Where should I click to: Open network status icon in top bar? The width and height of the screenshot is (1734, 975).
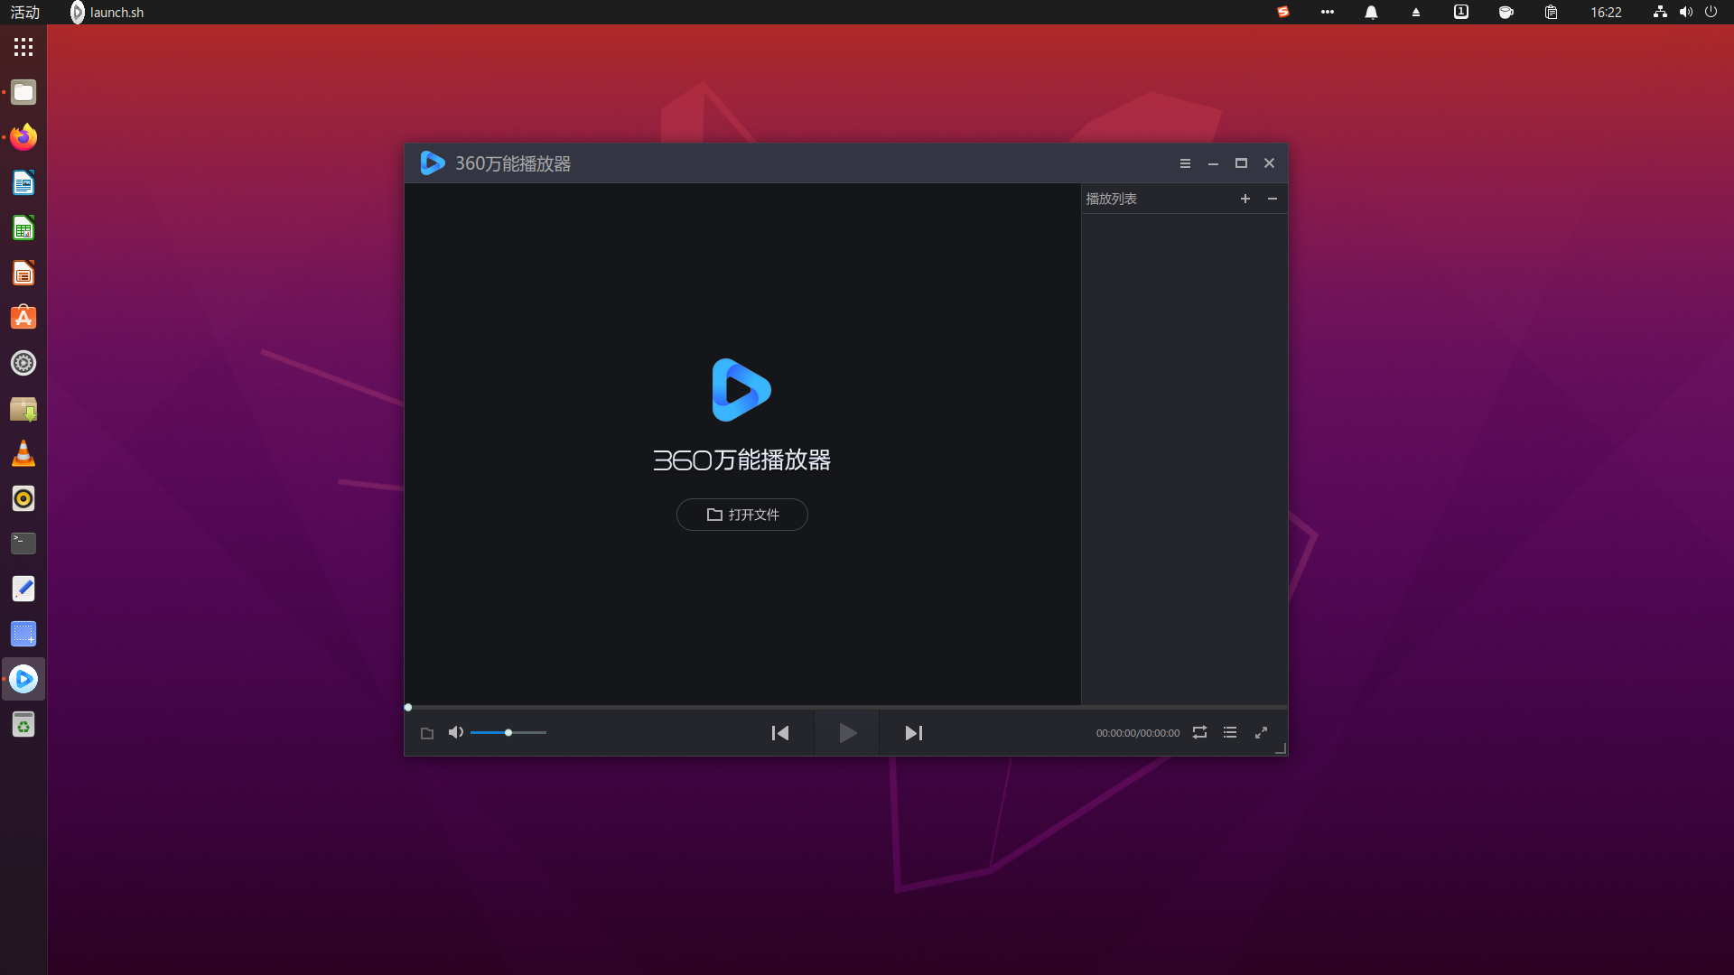click(x=1660, y=12)
